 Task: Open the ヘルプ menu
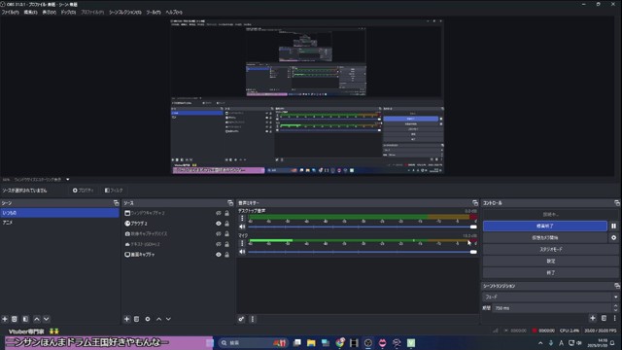coord(174,13)
